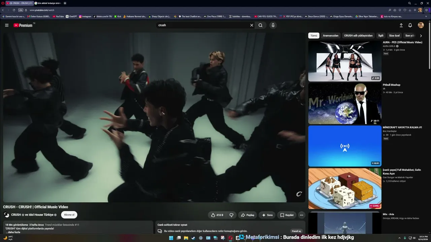Open File Explorer from the taskbar
The width and height of the screenshot is (431, 242).
186,238
